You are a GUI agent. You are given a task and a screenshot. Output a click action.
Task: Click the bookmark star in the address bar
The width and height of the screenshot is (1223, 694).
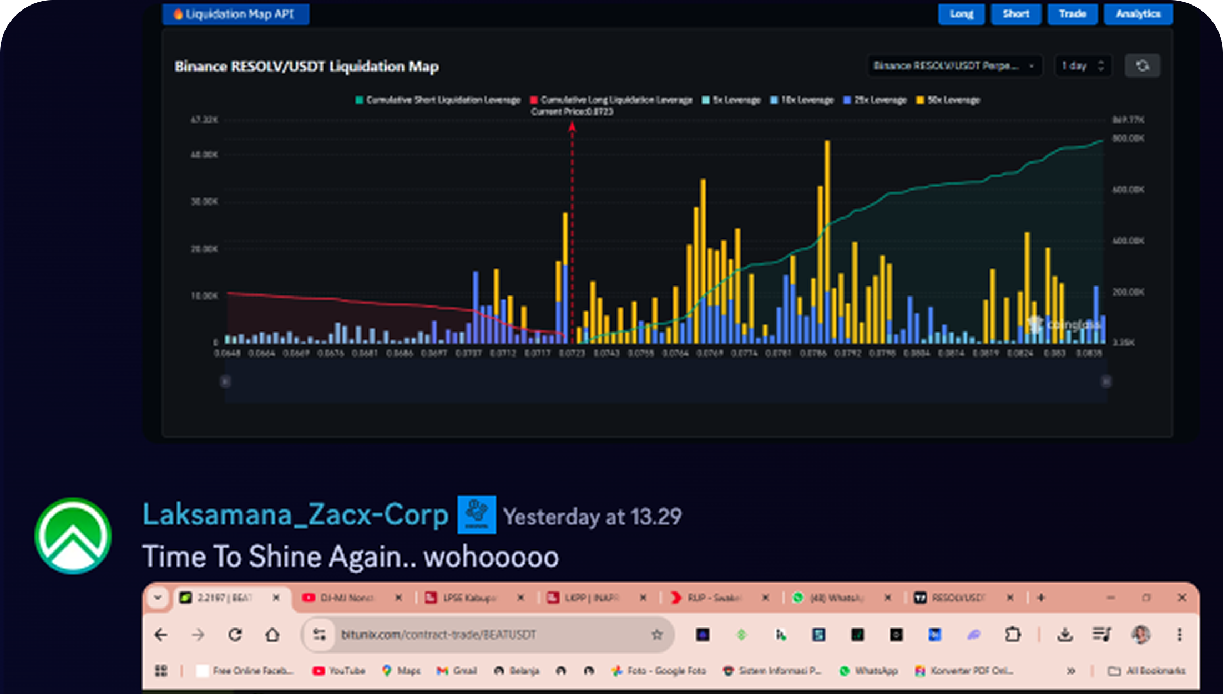(657, 634)
